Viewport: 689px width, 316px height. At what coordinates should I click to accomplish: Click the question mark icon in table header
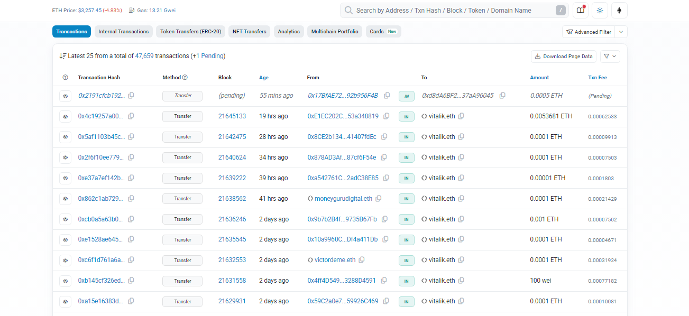(x=65, y=78)
